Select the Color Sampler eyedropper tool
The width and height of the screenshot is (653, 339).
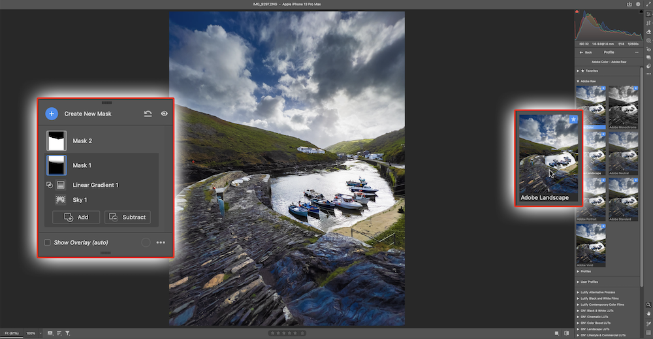point(648,323)
